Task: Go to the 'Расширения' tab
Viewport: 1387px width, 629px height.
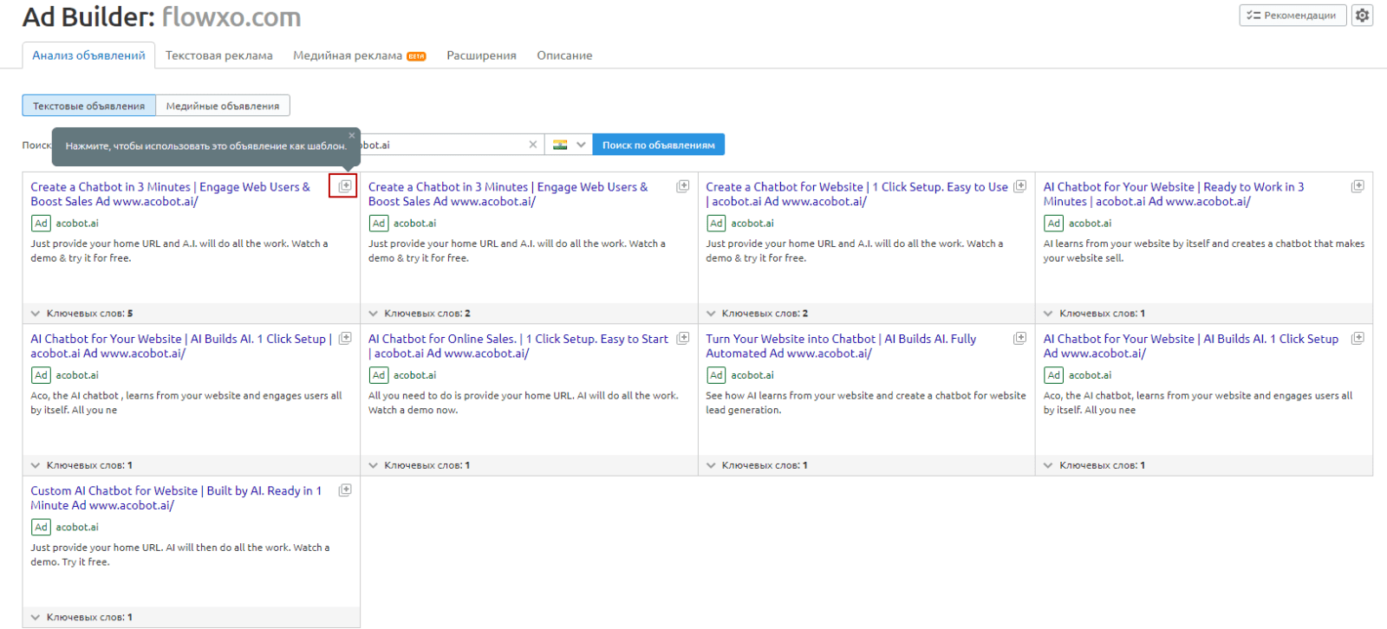Action: pos(481,55)
